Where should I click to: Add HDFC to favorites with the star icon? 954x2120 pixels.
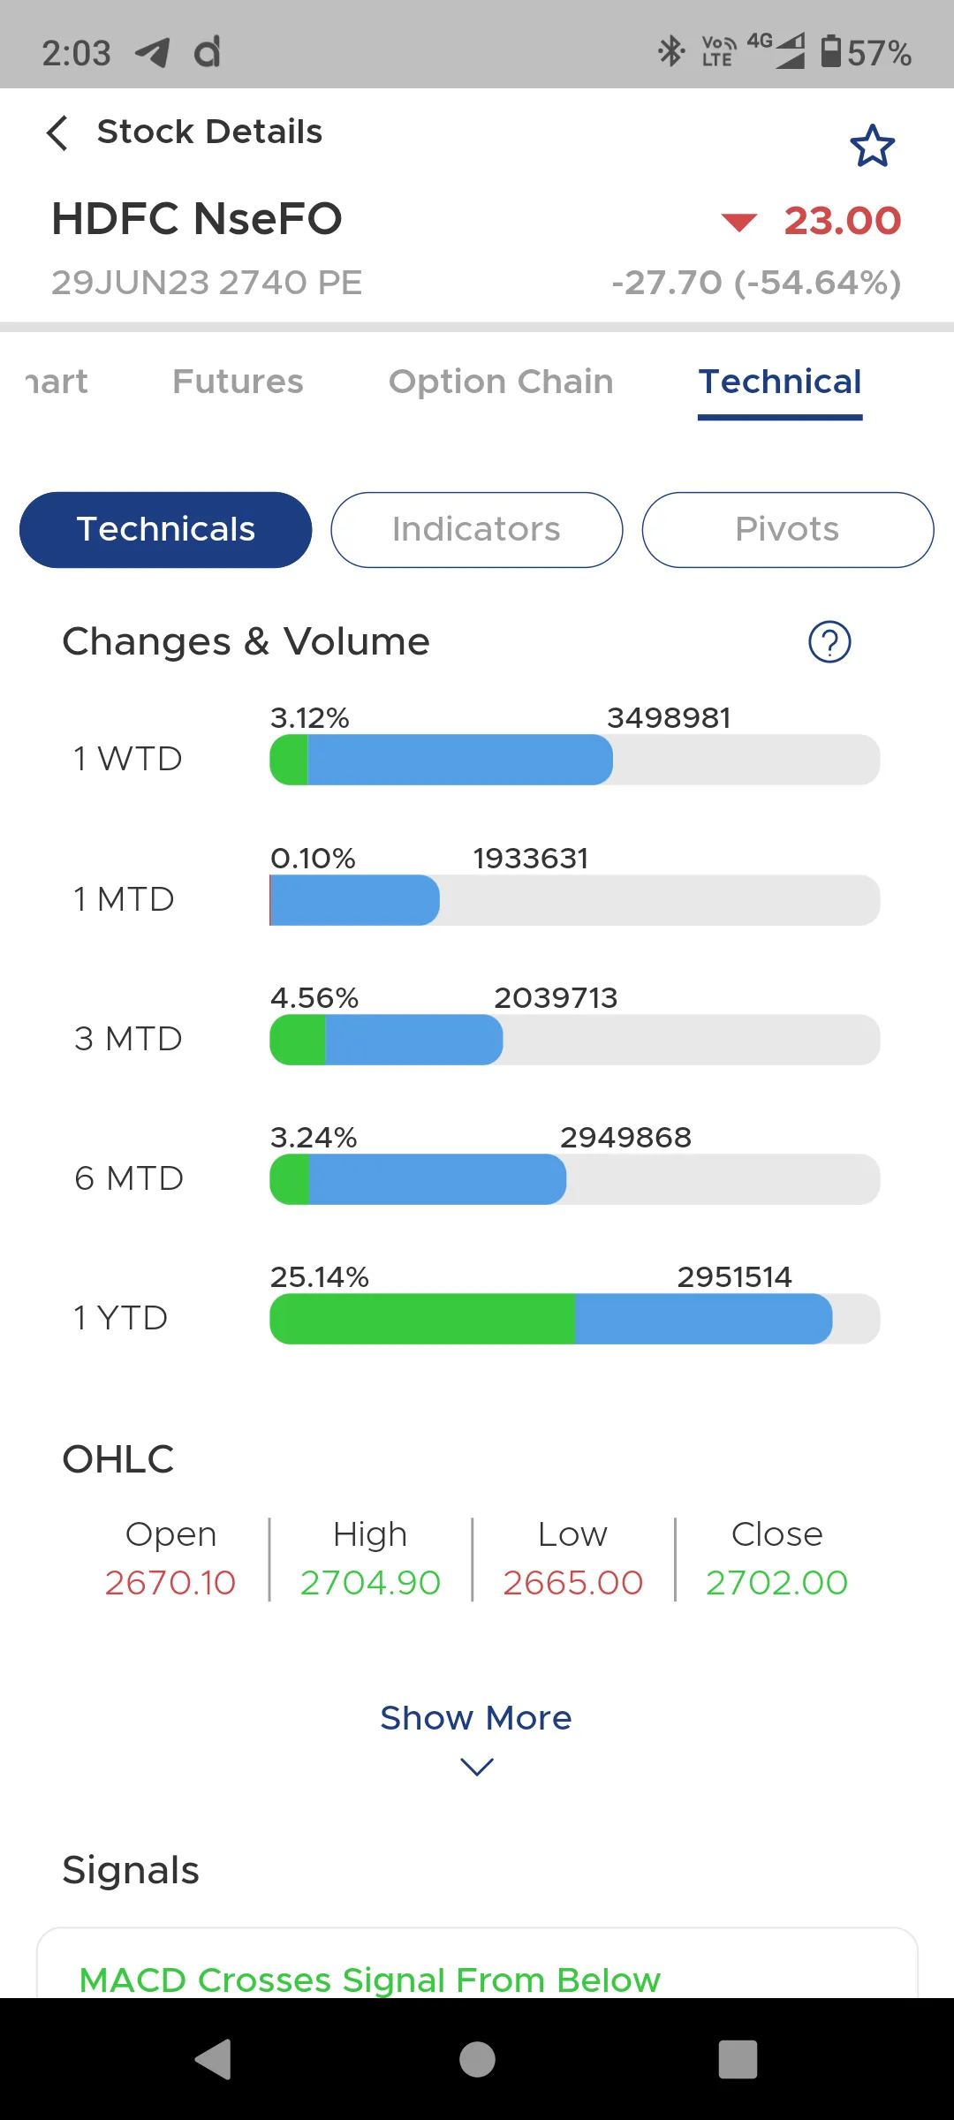(873, 146)
